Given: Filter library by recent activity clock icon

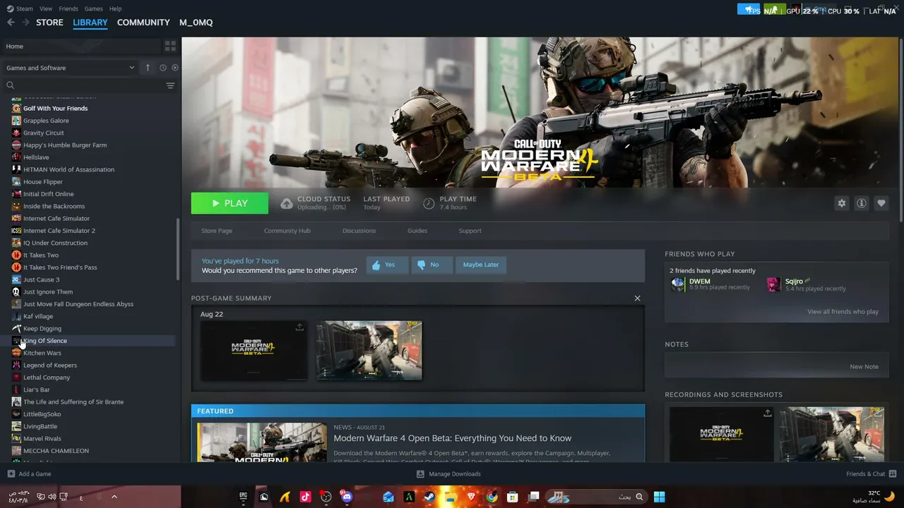Looking at the screenshot, I should tap(163, 68).
